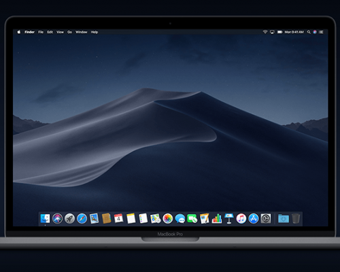Open Mail stamp icon in Dock

click(94, 219)
